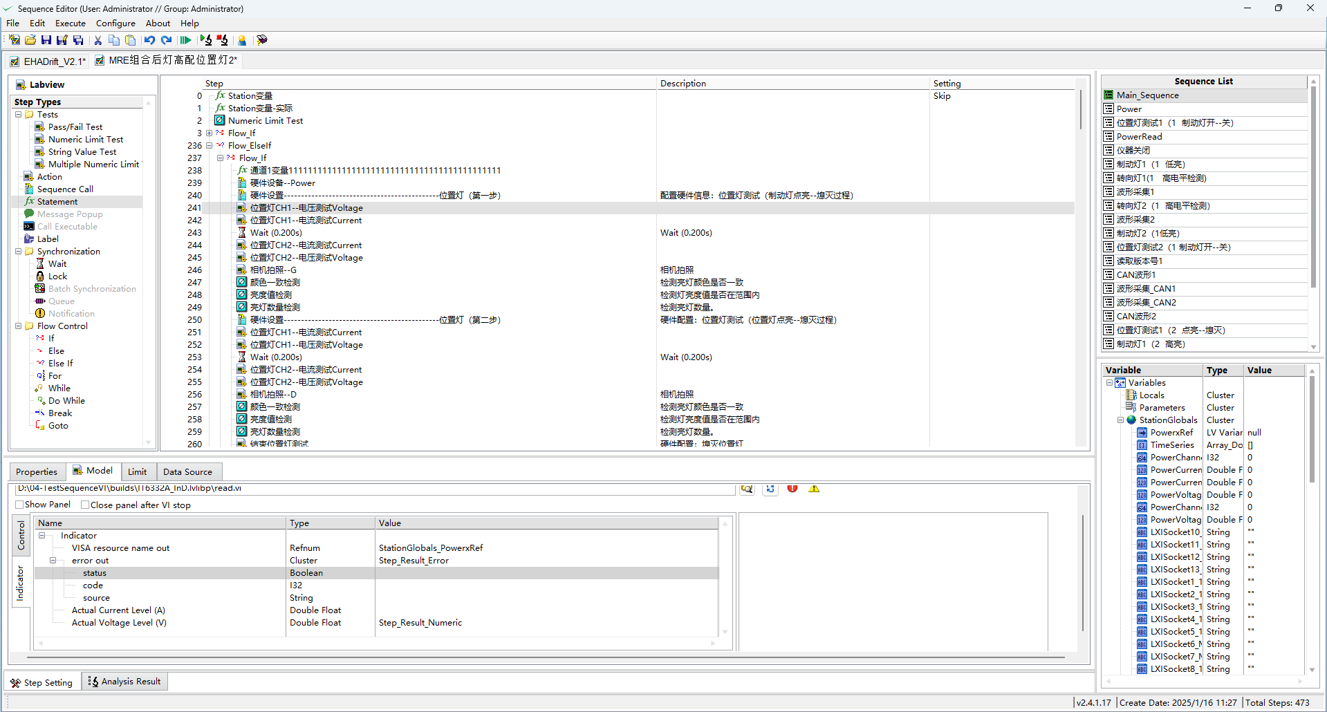
Task: Click the blue refresh icon next to the VI path
Action: [770, 489]
